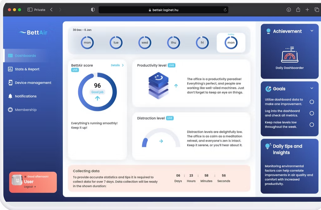321x210 pixels.
Task: Click the BettAir score 96 ring
Action: [97, 92]
